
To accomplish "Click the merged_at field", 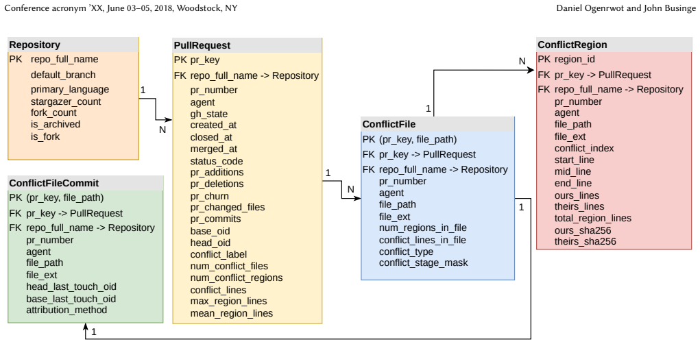I will 214,149.
